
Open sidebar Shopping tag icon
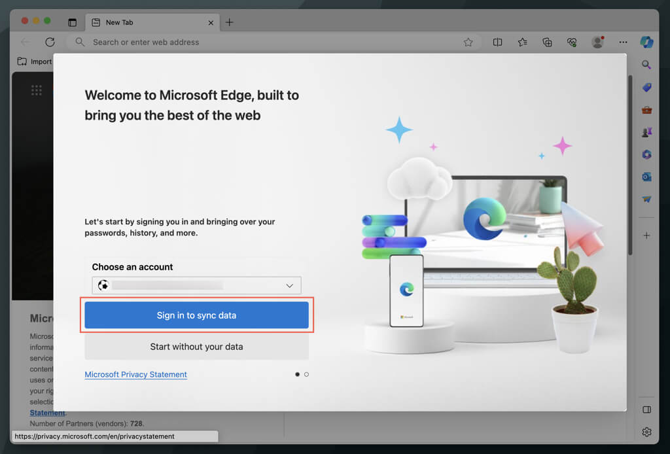click(646, 87)
